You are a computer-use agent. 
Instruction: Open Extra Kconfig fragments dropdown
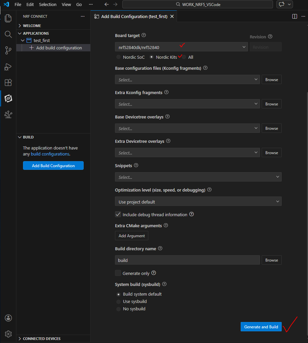187,104
